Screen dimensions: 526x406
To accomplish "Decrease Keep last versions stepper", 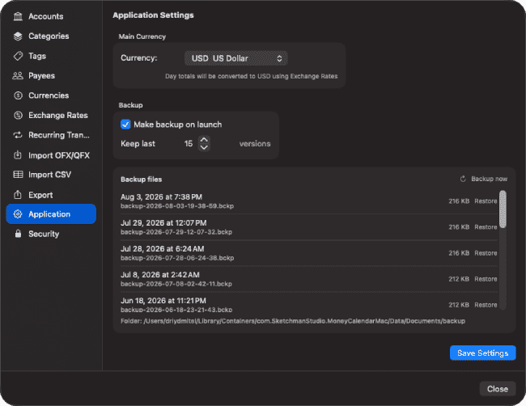I will (204, 147).
